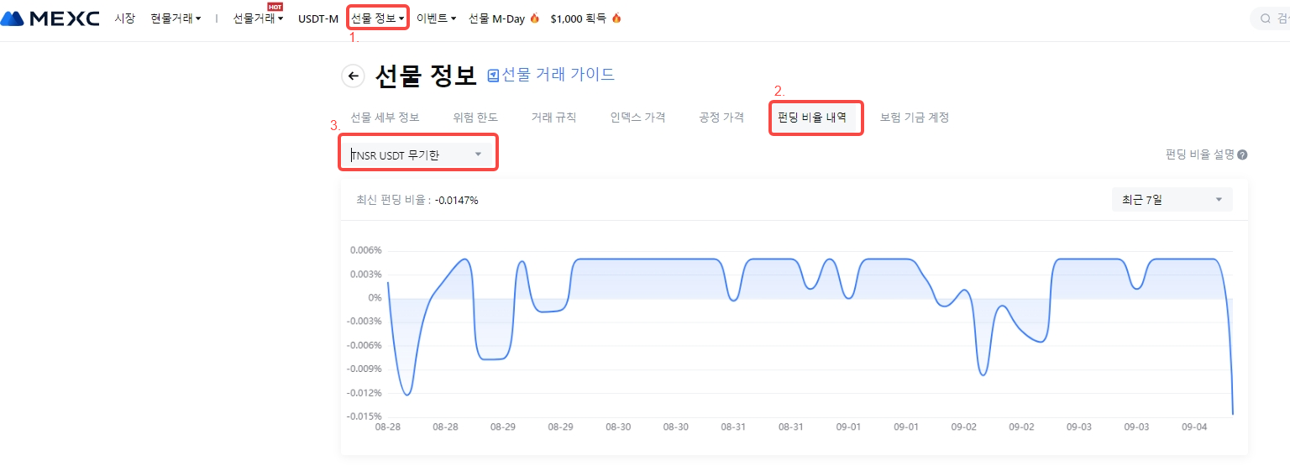Screen dimensions: 1290x466
Task: Open the 선물거래 menu with HOT badge
Action: coord(258,18)
